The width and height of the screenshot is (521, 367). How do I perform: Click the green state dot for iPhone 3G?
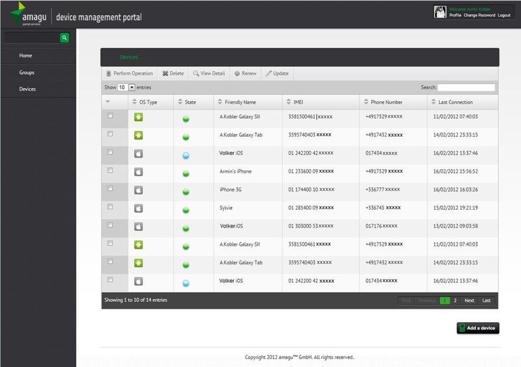coord(186,192)
